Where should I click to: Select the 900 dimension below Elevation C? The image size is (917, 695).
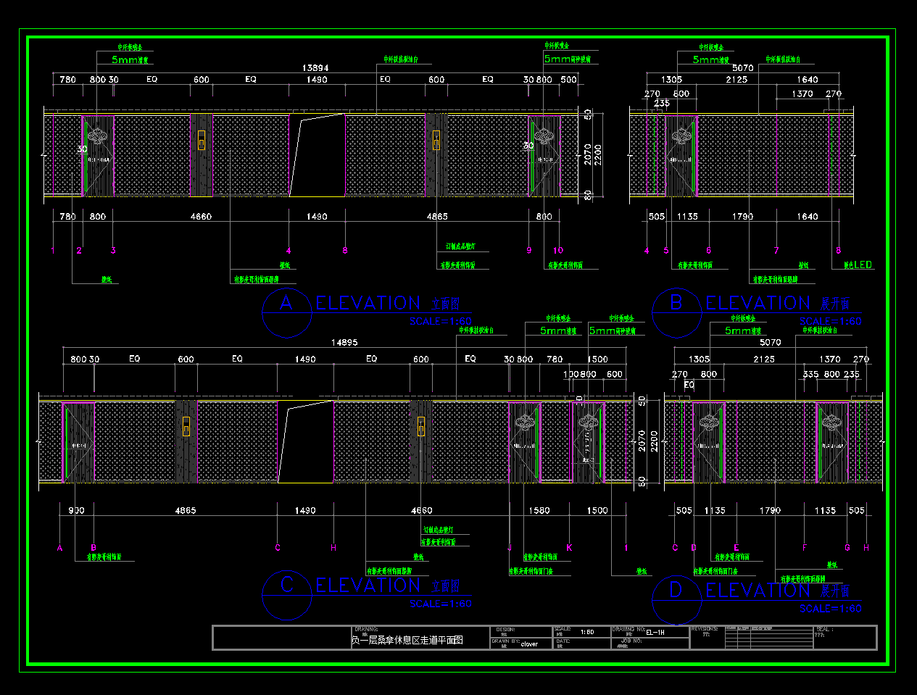pyautogui.click(x=76, y=511)
